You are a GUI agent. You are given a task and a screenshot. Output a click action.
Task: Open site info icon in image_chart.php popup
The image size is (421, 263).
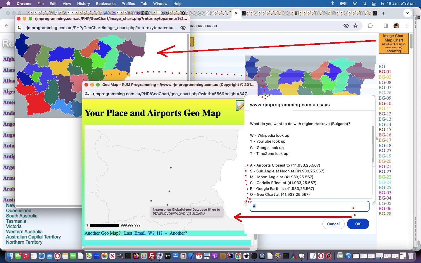coord(20,28)
